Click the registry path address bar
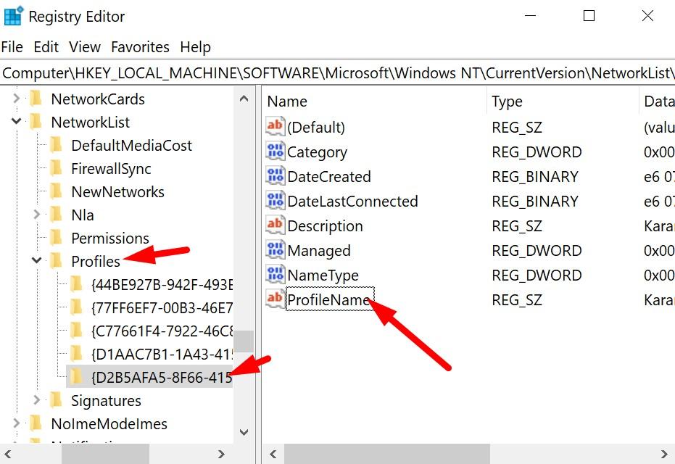 coord(338,72)
